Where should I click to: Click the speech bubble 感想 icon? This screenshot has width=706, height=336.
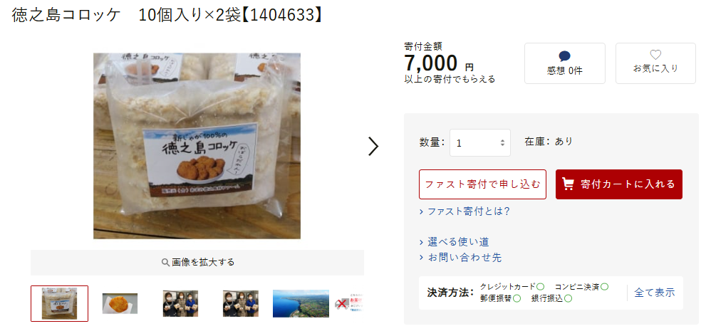564,56
